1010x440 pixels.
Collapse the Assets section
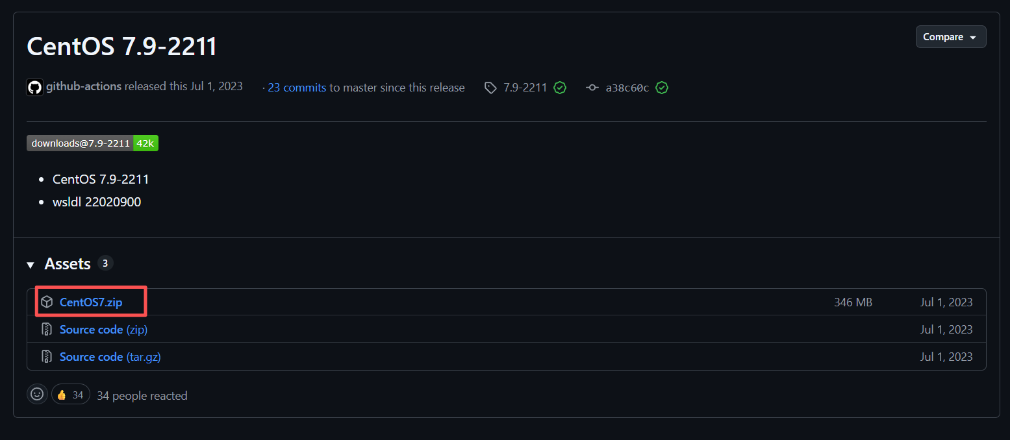(x=30, y=263)
